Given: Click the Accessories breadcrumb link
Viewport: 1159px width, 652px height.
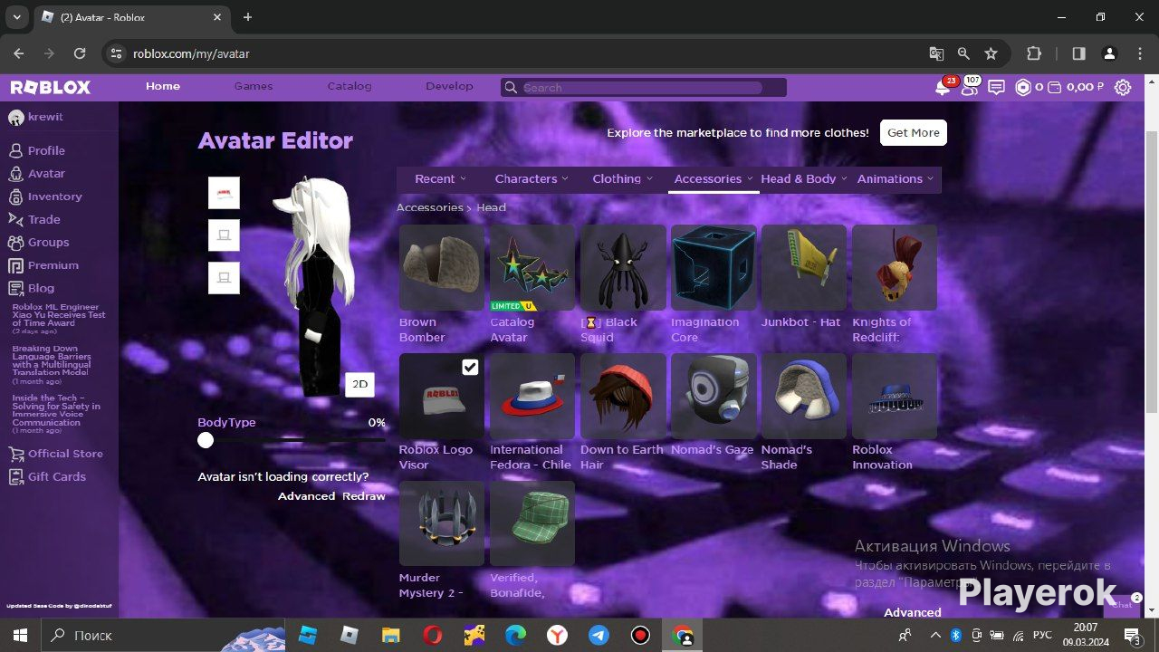Looking at the screenshot, I should 429,207.
